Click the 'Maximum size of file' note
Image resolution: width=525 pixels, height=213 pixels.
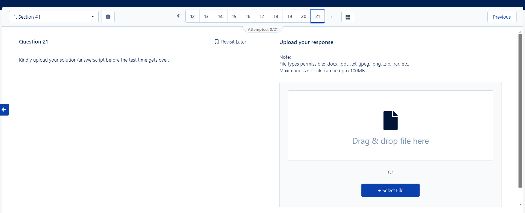(322, 71)
